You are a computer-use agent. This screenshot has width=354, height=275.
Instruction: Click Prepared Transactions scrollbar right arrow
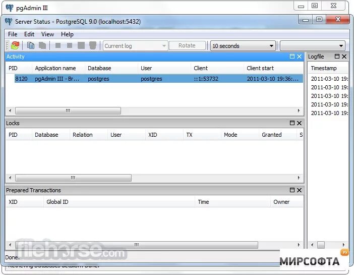point(299,245)
